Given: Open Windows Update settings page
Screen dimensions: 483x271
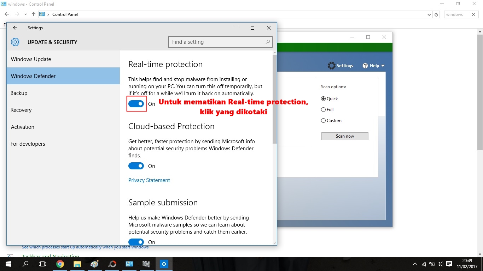Looking at the screenshot, I should point(63,59).
